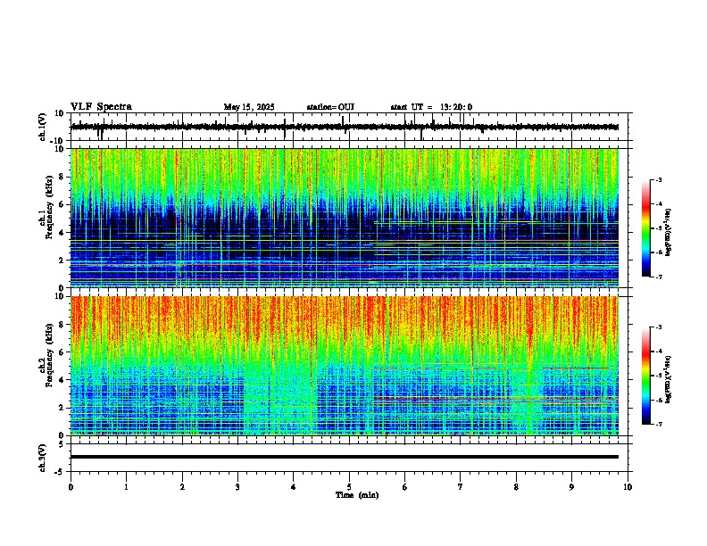The height and width of the screenshot is (546, 707).
Task: Click the log(PSD) label beside ch.1 colorbar
Action: tap(669, 233)
